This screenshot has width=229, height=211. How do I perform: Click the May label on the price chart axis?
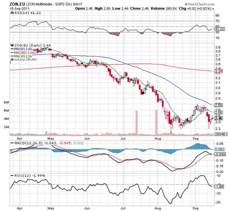(x=51, y=138)
